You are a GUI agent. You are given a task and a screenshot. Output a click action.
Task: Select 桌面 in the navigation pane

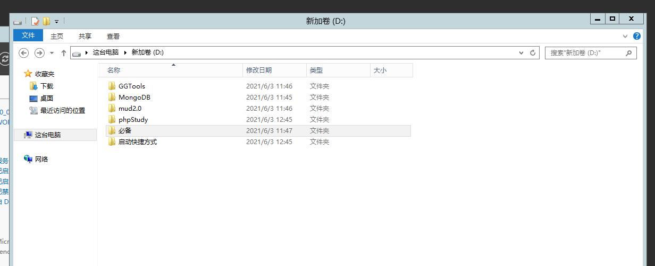click(x=47, y=98)
